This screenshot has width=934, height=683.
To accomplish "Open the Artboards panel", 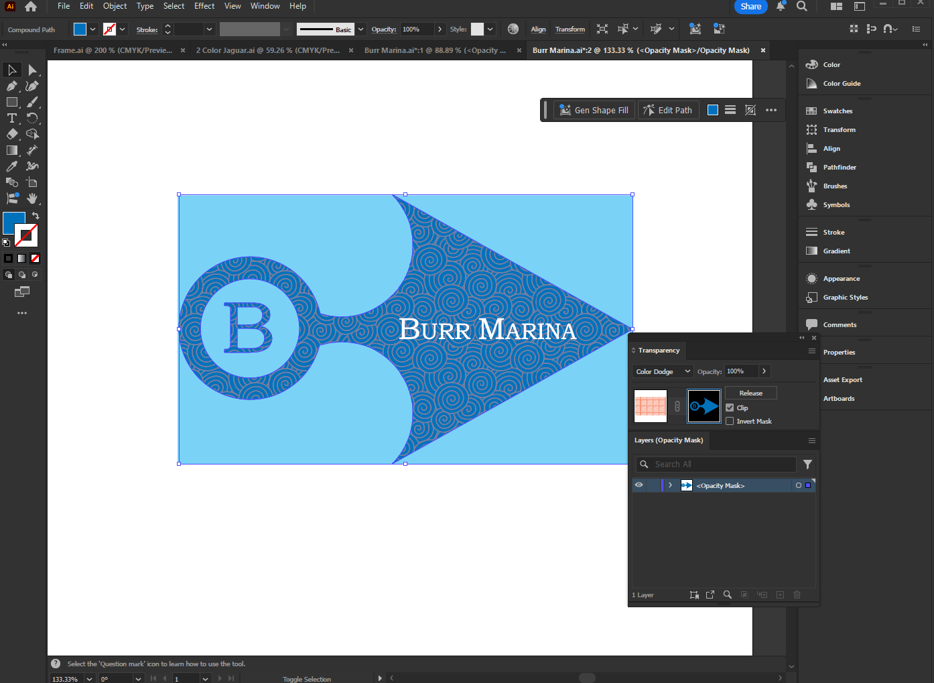I will [x=839, y=398].
